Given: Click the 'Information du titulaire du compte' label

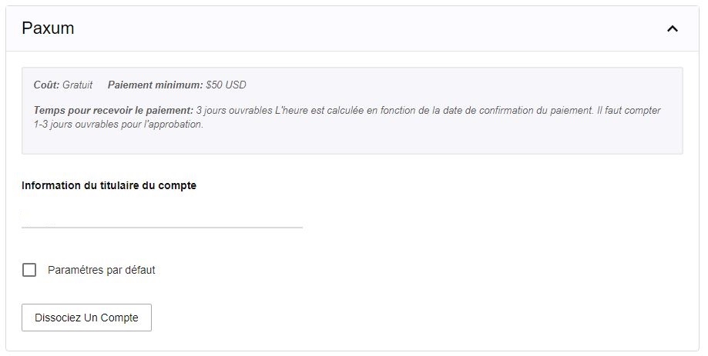Looking at the screenshot, I should pyautogui.click(x=109, y=185).
